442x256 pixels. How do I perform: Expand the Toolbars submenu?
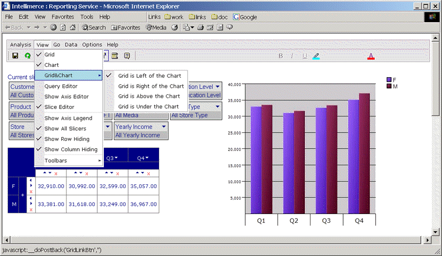tap(69, 161)
